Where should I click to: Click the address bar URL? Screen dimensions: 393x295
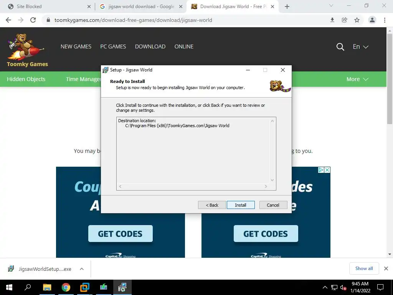[x=133, y=20]
